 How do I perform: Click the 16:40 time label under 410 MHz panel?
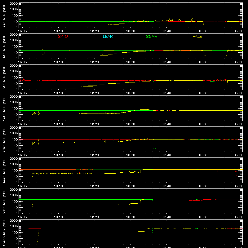click(167, 62)
